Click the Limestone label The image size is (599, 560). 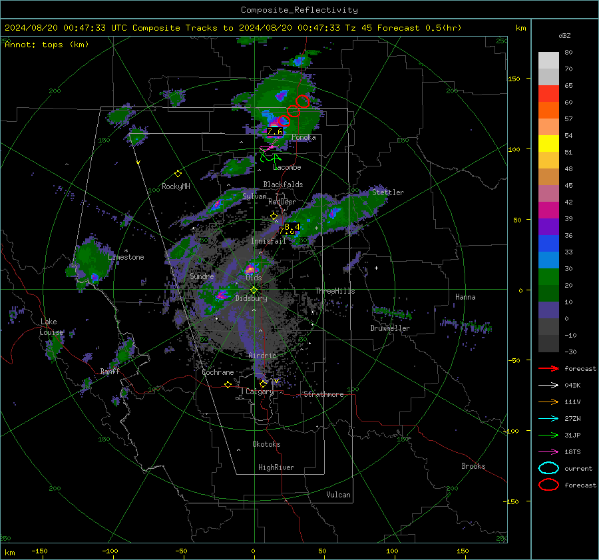pos(126,257)
